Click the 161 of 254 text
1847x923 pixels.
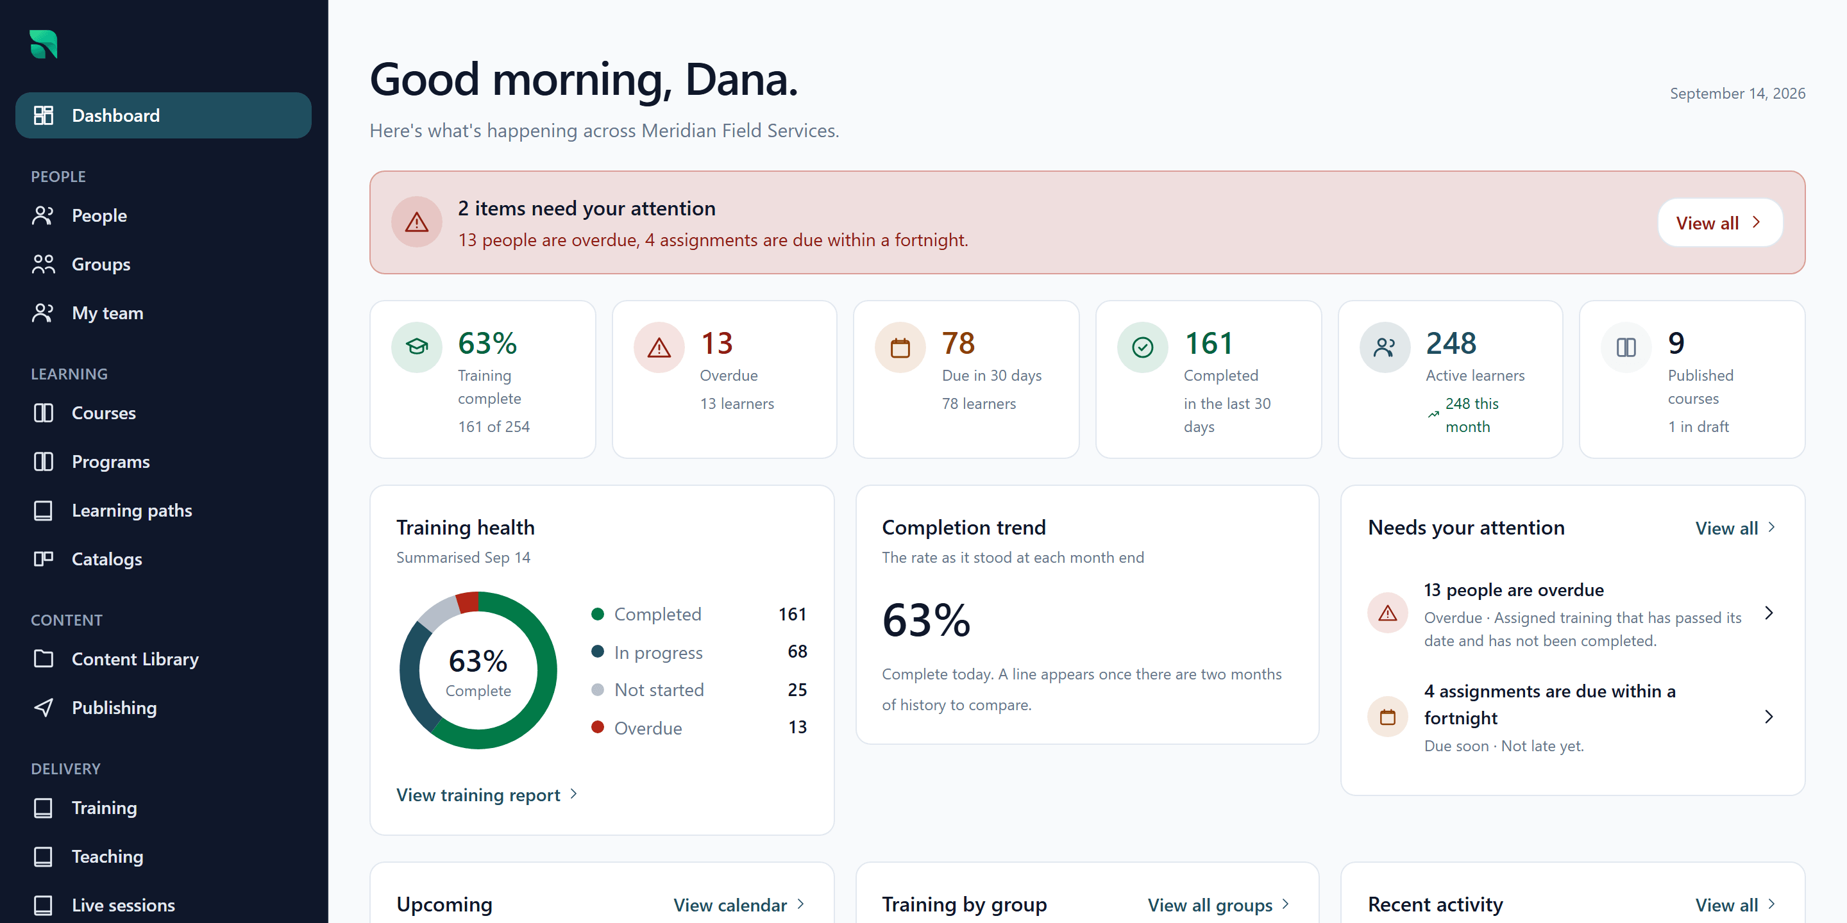click(x=494, y=426)
